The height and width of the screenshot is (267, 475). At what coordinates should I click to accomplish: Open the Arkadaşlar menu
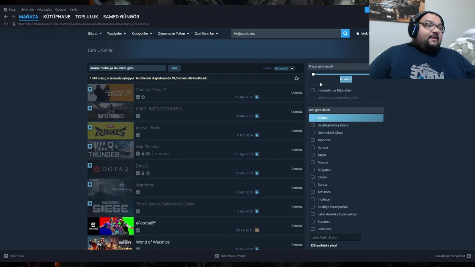click(x=45, y=10)
